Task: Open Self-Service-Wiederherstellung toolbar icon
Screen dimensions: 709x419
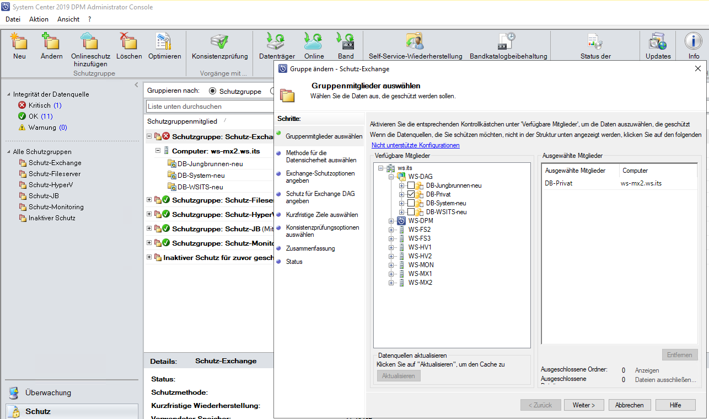Action: pos(415,41)
